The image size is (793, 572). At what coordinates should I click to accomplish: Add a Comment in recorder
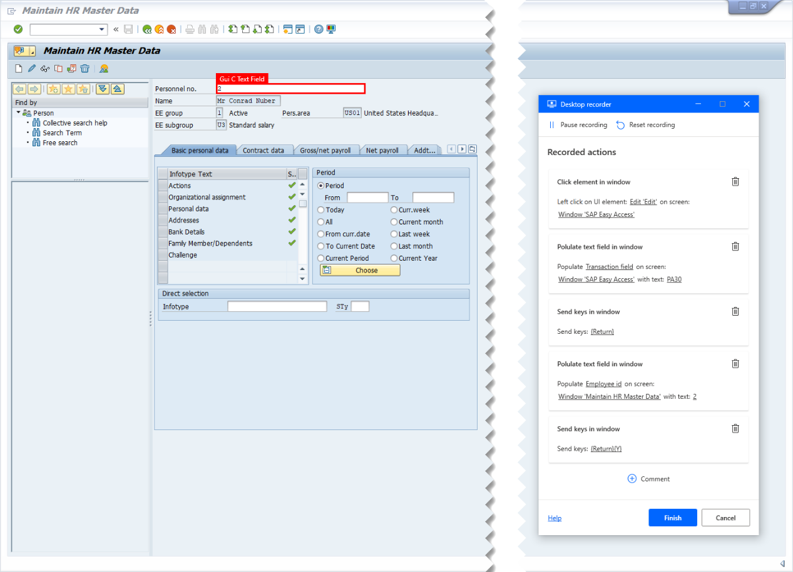(x=648, y=479)
